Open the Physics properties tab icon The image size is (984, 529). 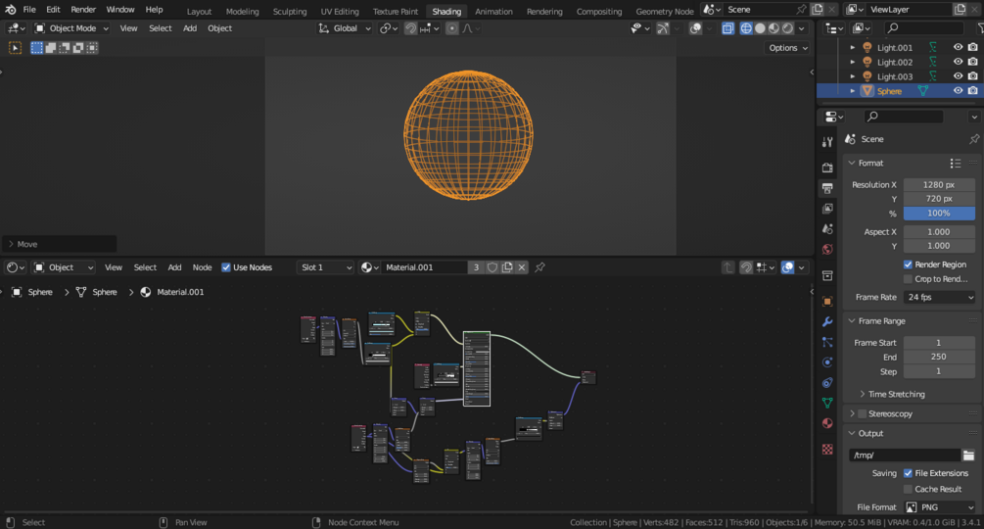[827, 362]
